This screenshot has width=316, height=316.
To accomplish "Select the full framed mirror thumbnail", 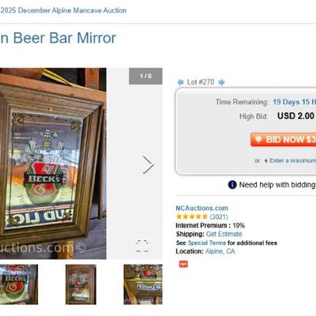I will 81,284.
